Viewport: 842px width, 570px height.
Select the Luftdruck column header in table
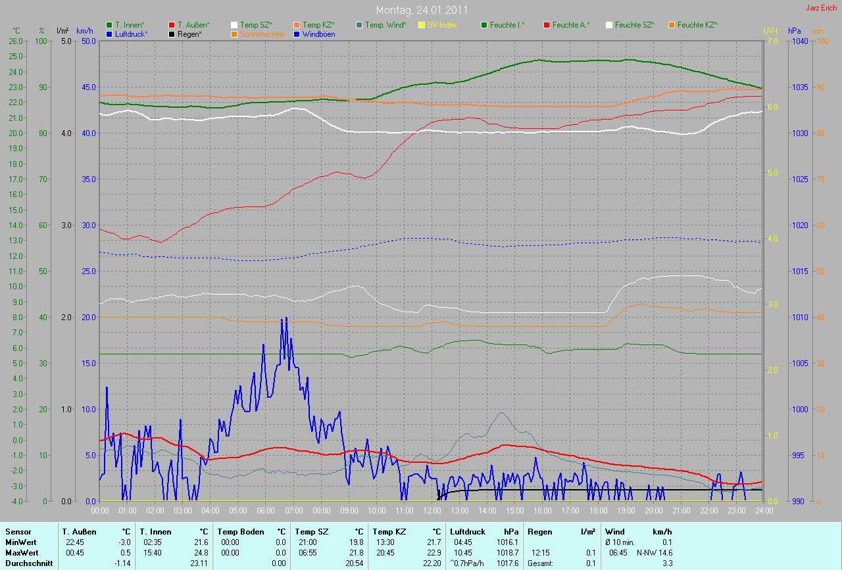click(468, 531)
